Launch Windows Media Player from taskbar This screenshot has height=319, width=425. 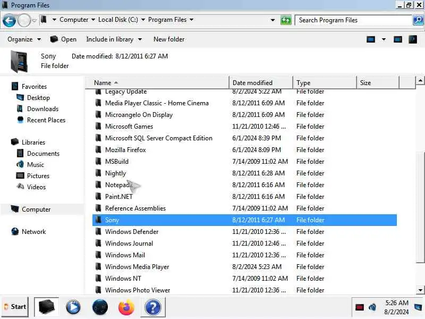tap(73, 307)
